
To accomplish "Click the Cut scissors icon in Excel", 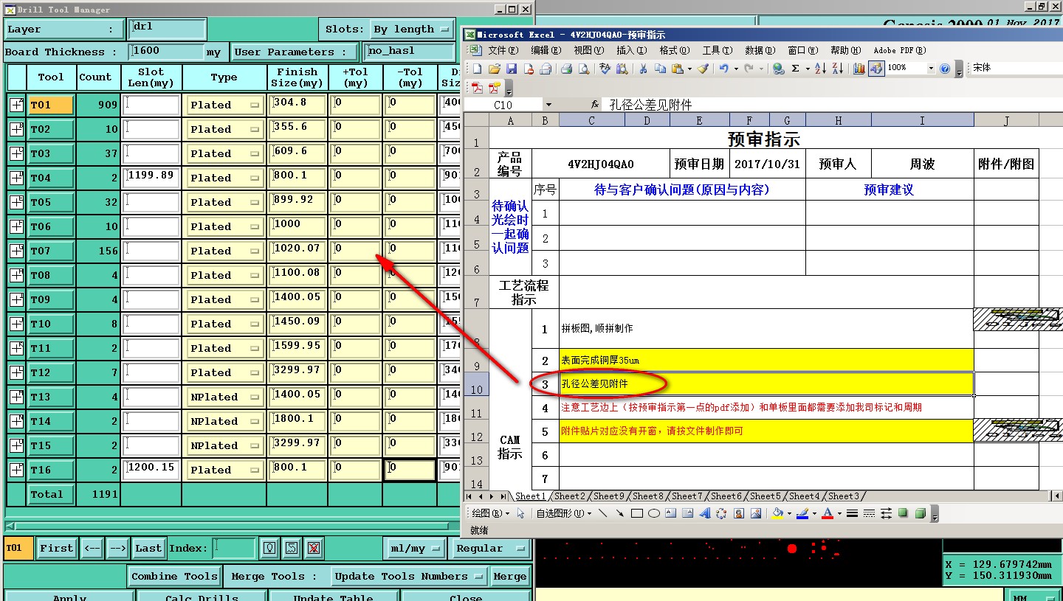I will coord(643,69).
